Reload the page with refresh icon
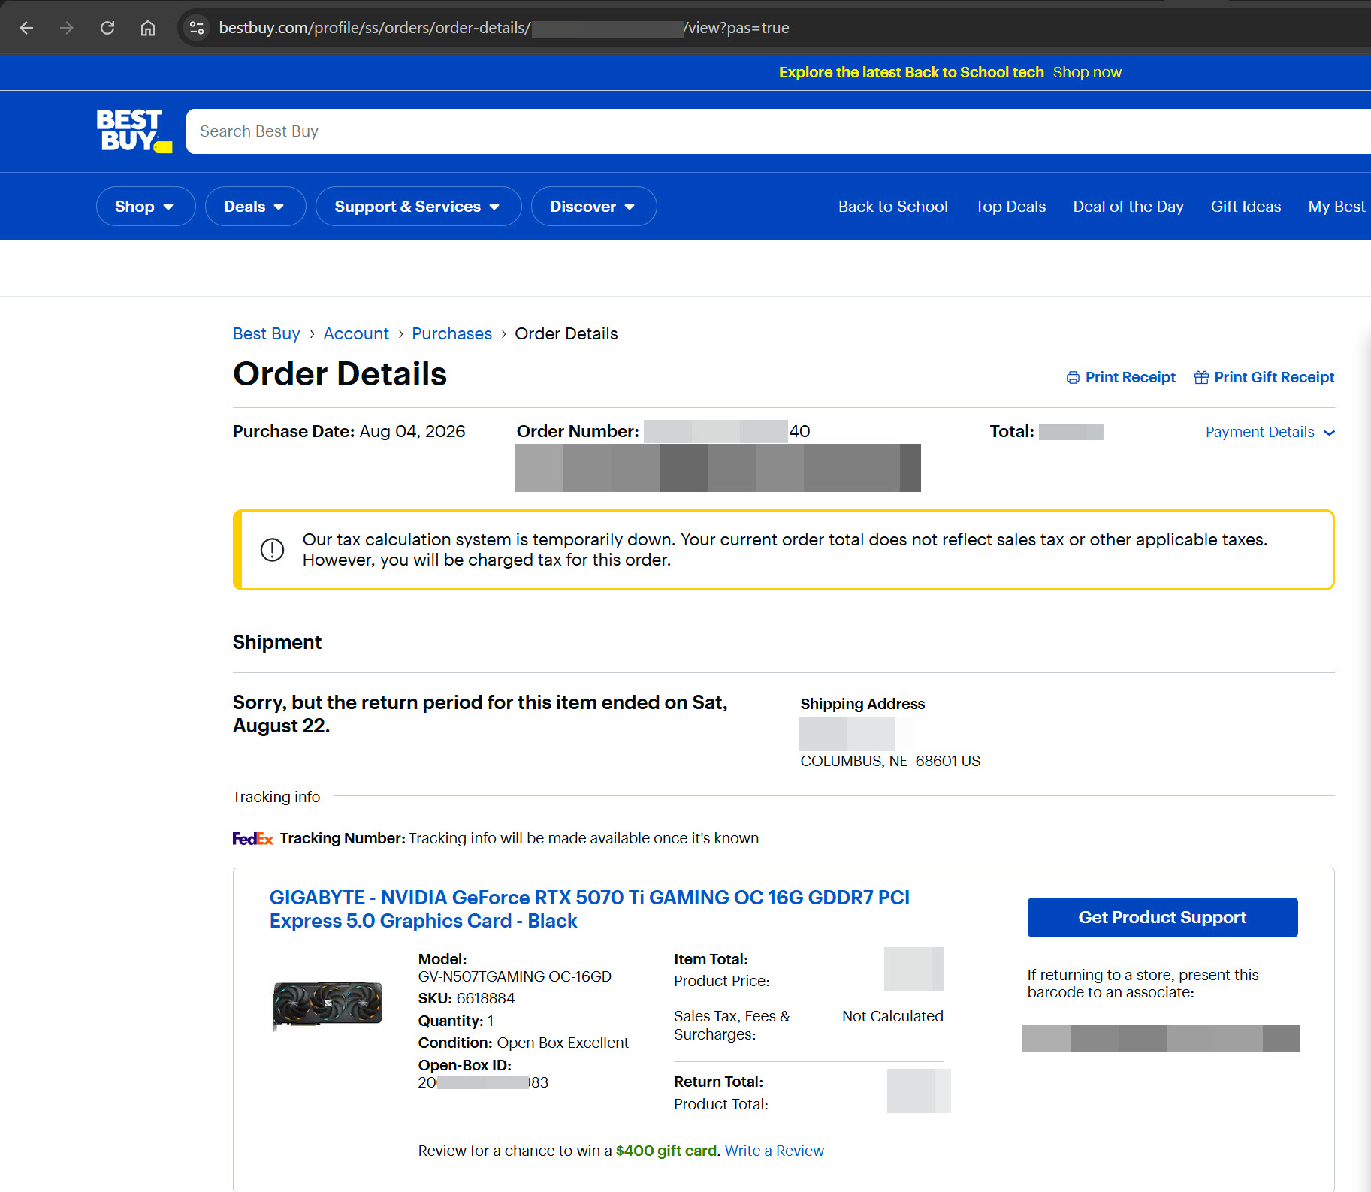The width and height of the screenshot is (1371, 1192). (107, 28)
